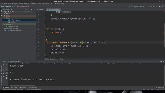This screenshot has height=93, width=165.
Task: Collapse the src folder
Action: point(5,18)
